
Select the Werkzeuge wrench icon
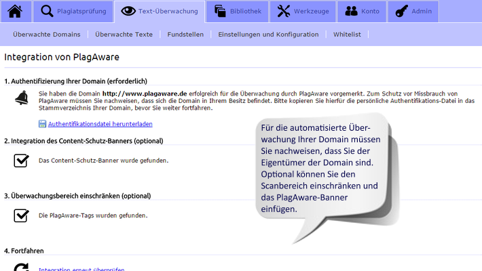pyautogui.click(x=284, y=11)
